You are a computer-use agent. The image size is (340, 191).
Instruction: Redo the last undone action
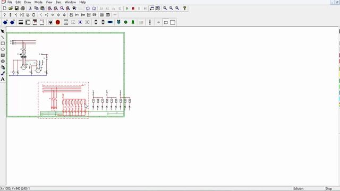pyautogui.click(x=94, y=8)
